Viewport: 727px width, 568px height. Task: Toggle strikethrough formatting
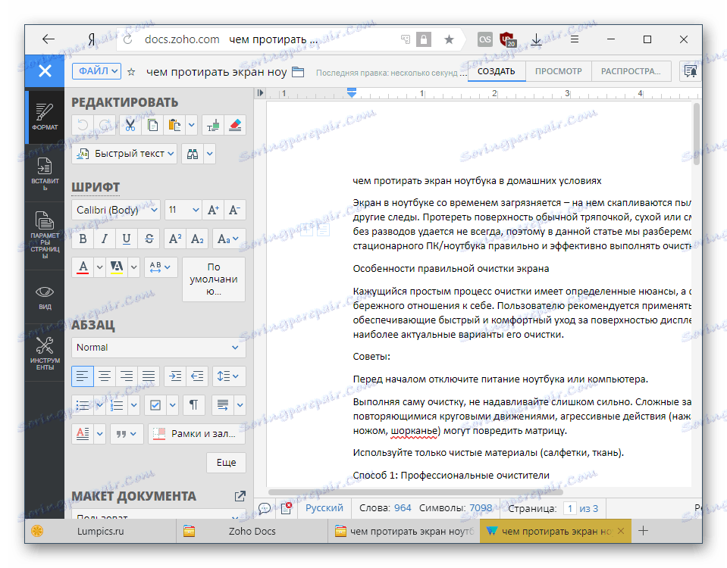pyautogui.click(x=149, y=239)
